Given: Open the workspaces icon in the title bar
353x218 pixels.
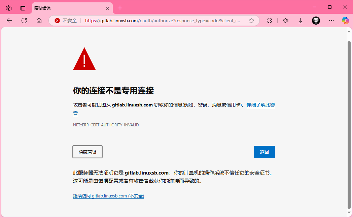Looking at the screenshot, I should pos(9,8).
